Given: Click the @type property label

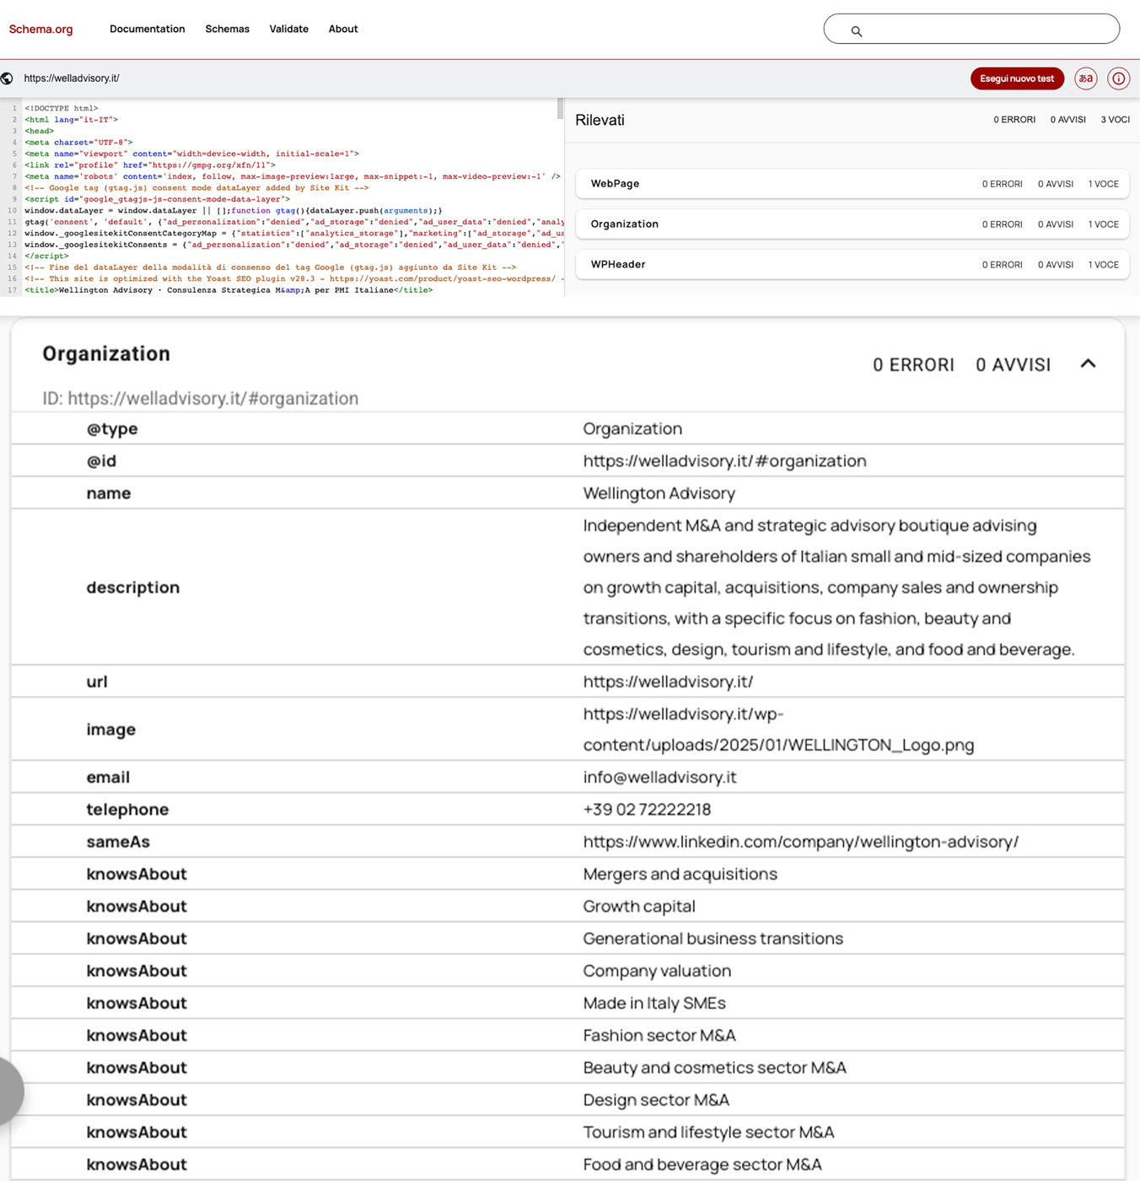Looking at the screenshot, I should click(112, 429).
